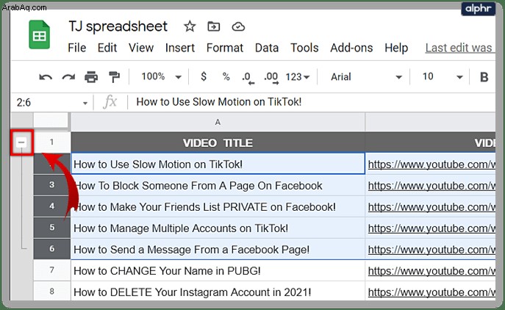
Task: Open YouTube link in DELETE Instagram row
Action: [x=431, y=292]
